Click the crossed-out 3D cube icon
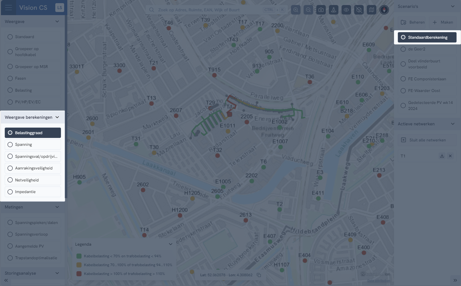This screenshot has width=461, height=286. (x=359, y=10)
